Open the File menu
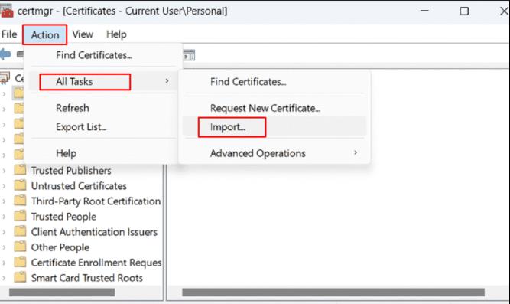 (x=9, y=34)
